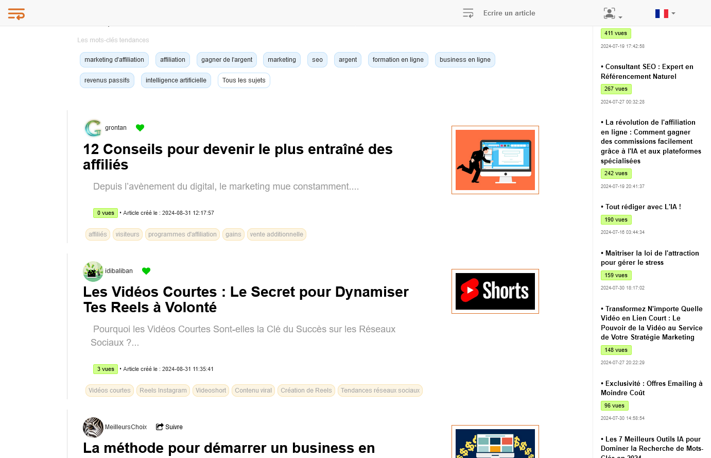The image size is (711, 458).
Task: Expand the account dropdown arrow
Action: 619,15
